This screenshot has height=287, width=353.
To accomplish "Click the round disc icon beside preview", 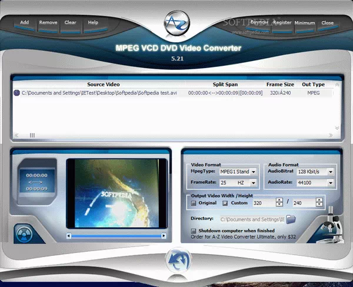I will (x=24, y=232).
